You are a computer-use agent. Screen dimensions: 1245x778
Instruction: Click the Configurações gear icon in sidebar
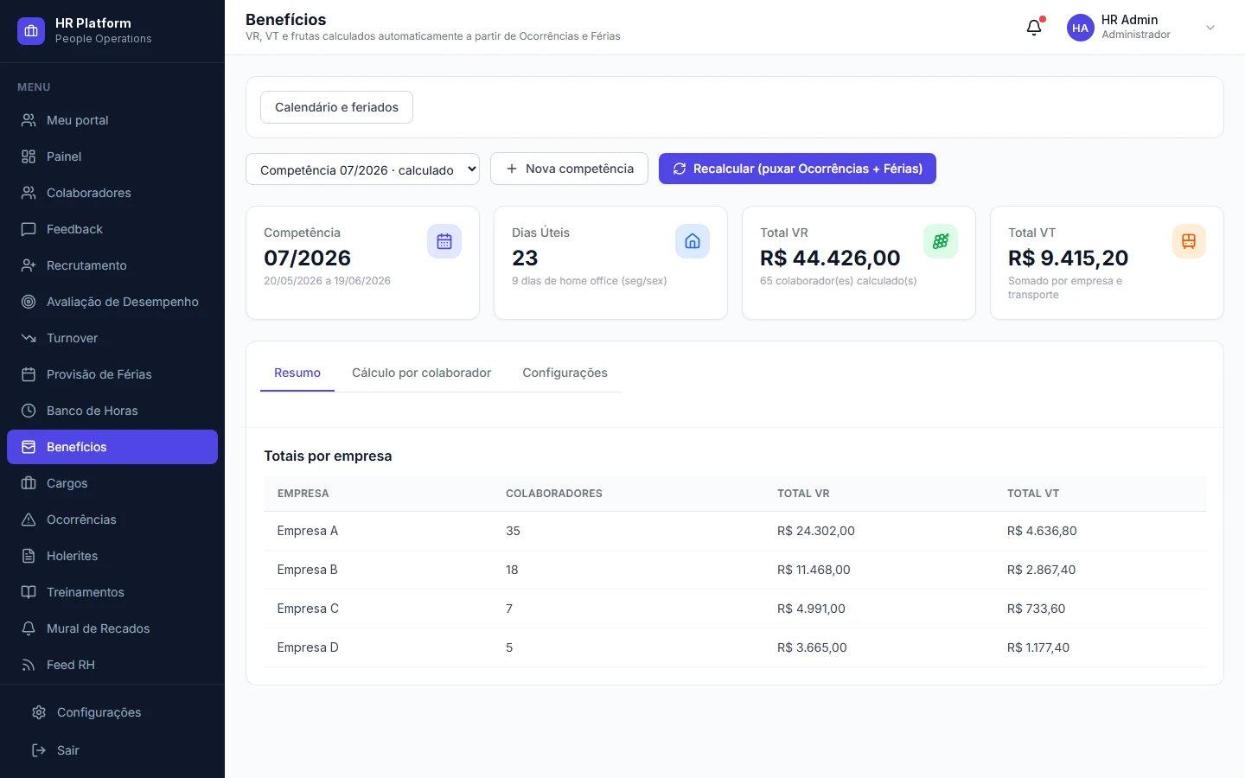coord(39,712)
